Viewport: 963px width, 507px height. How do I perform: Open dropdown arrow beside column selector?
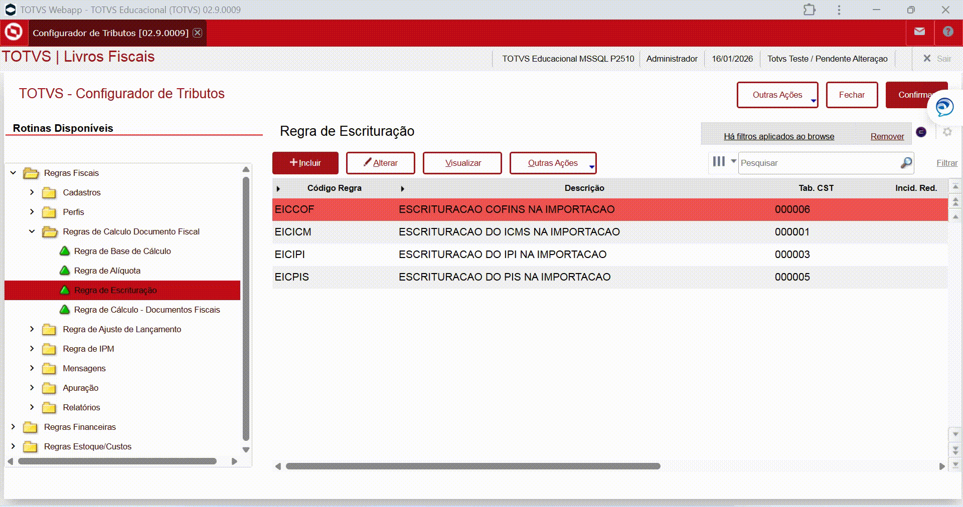tap(733, 161)
